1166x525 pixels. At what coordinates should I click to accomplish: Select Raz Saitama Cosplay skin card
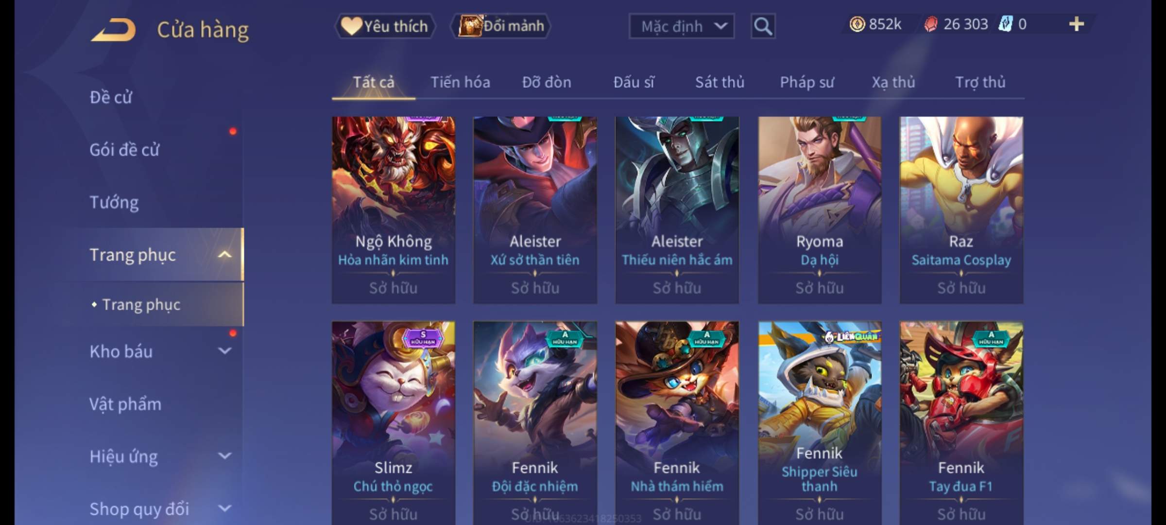[961, 210]
